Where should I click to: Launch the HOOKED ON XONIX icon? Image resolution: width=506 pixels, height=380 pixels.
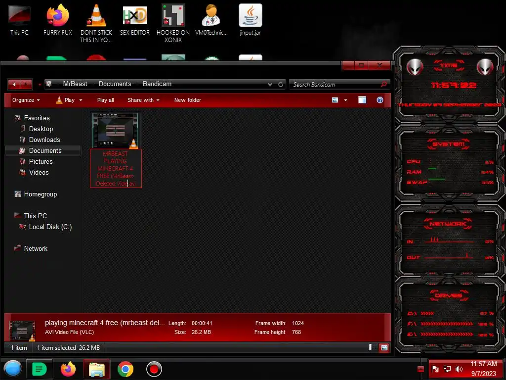(x=173, y=23)
